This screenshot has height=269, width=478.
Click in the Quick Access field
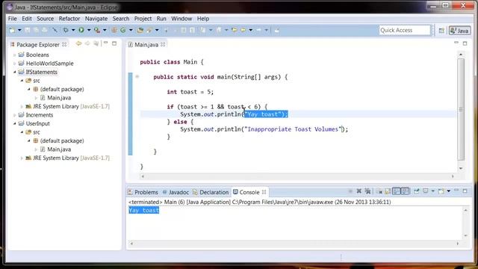click(405, 30)
